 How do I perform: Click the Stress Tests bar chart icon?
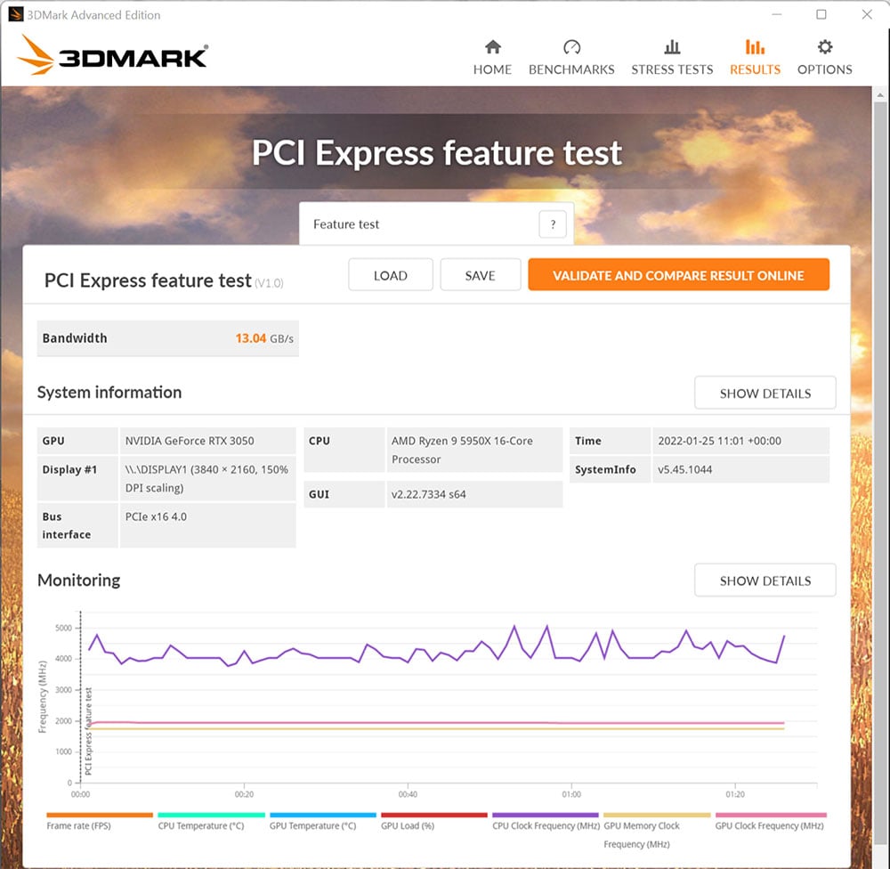(672, 46)
